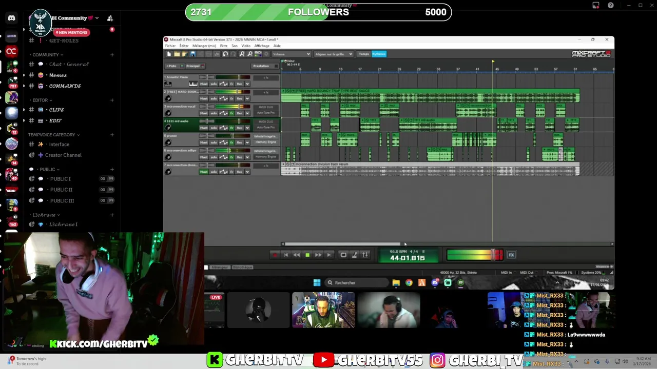Image resolution: width=657 pixels, height=369 pixels.
Task: Click the Fast Forward transport button
Action: click(x=318, y=255)
